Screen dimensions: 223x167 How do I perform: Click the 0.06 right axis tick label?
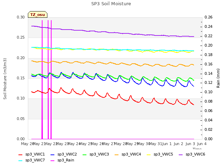pyautogui.click(x=208, y=111)
